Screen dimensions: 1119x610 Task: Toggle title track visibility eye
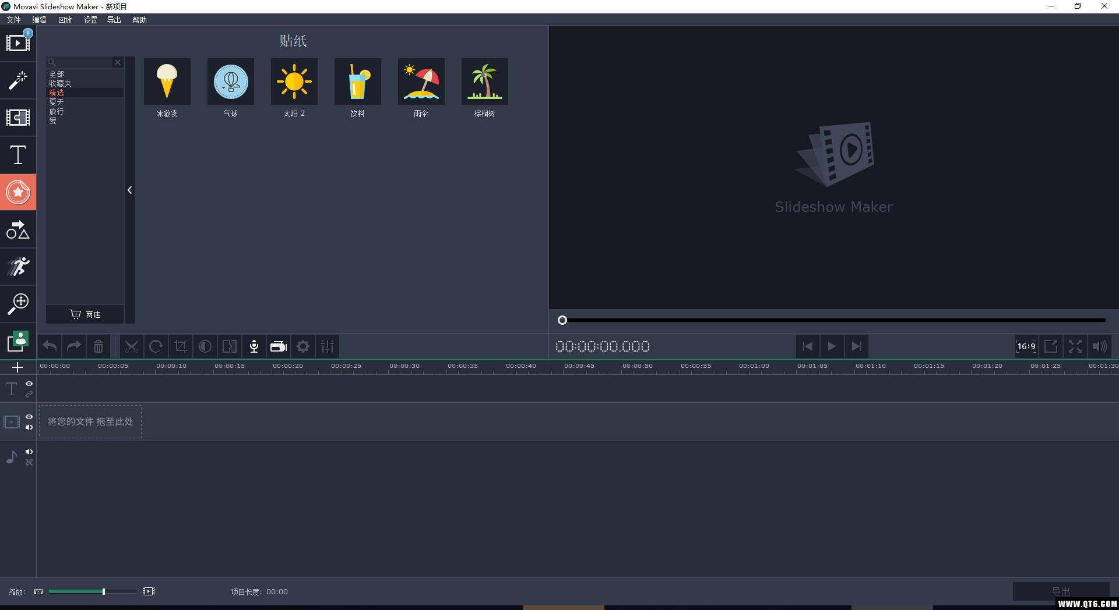click(x=29, y=384)
